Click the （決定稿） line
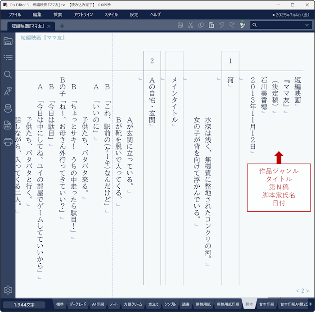Image resolution: width=315 pixels, height=312 pixels. point(275,93)
